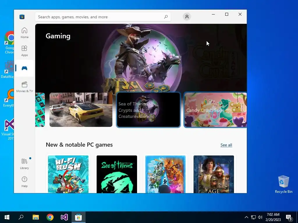Open the notification center icon

[289, 217]
